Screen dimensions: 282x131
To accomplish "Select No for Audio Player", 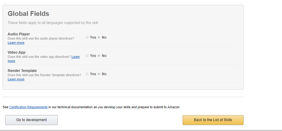I will (99, 37).
